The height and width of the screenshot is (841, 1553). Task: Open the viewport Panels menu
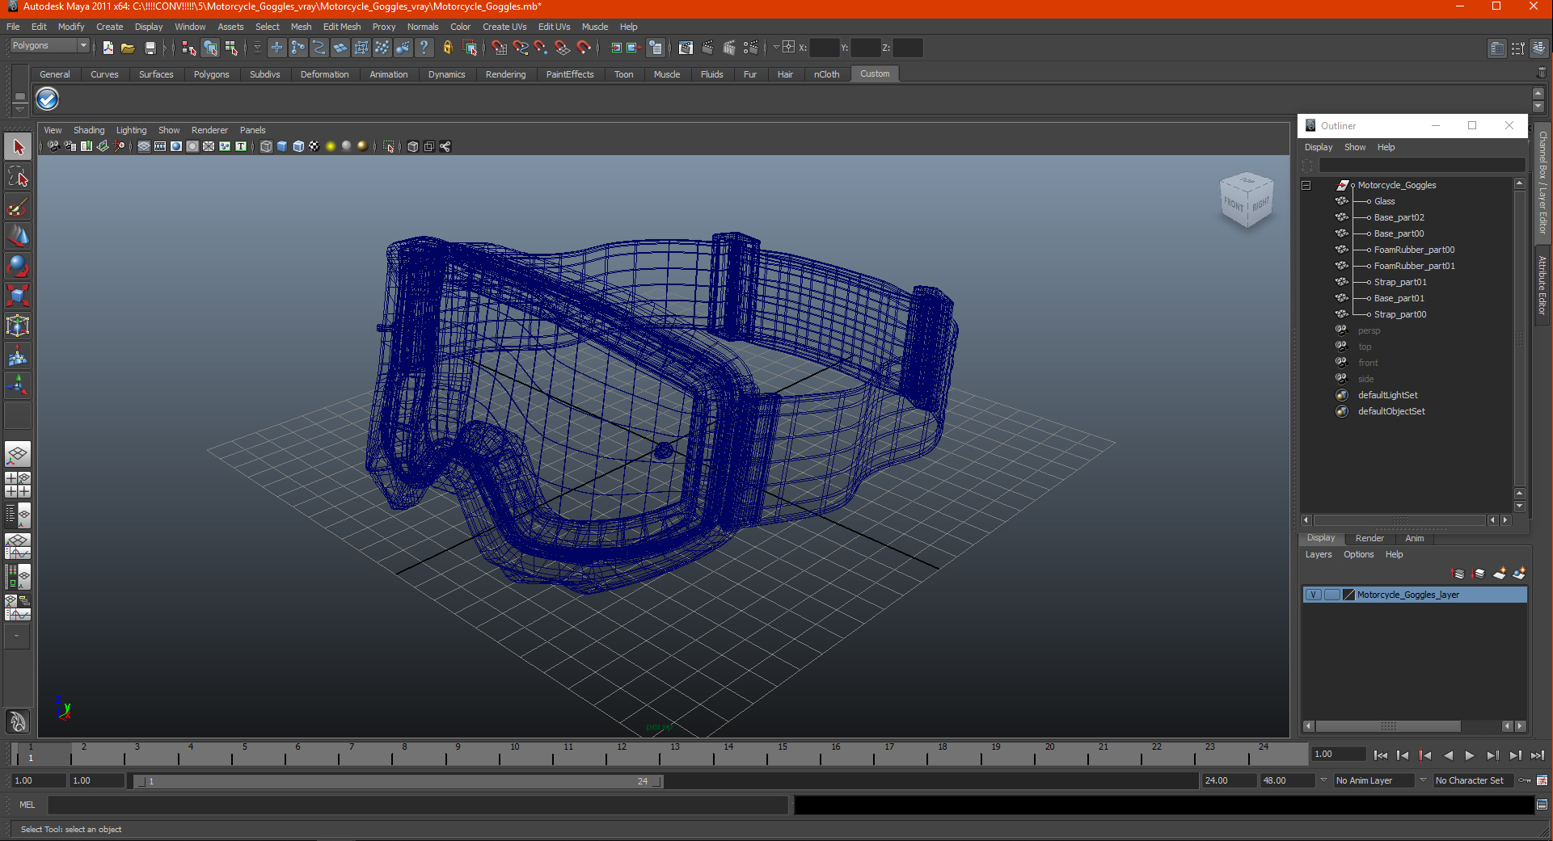click(252, 130)
